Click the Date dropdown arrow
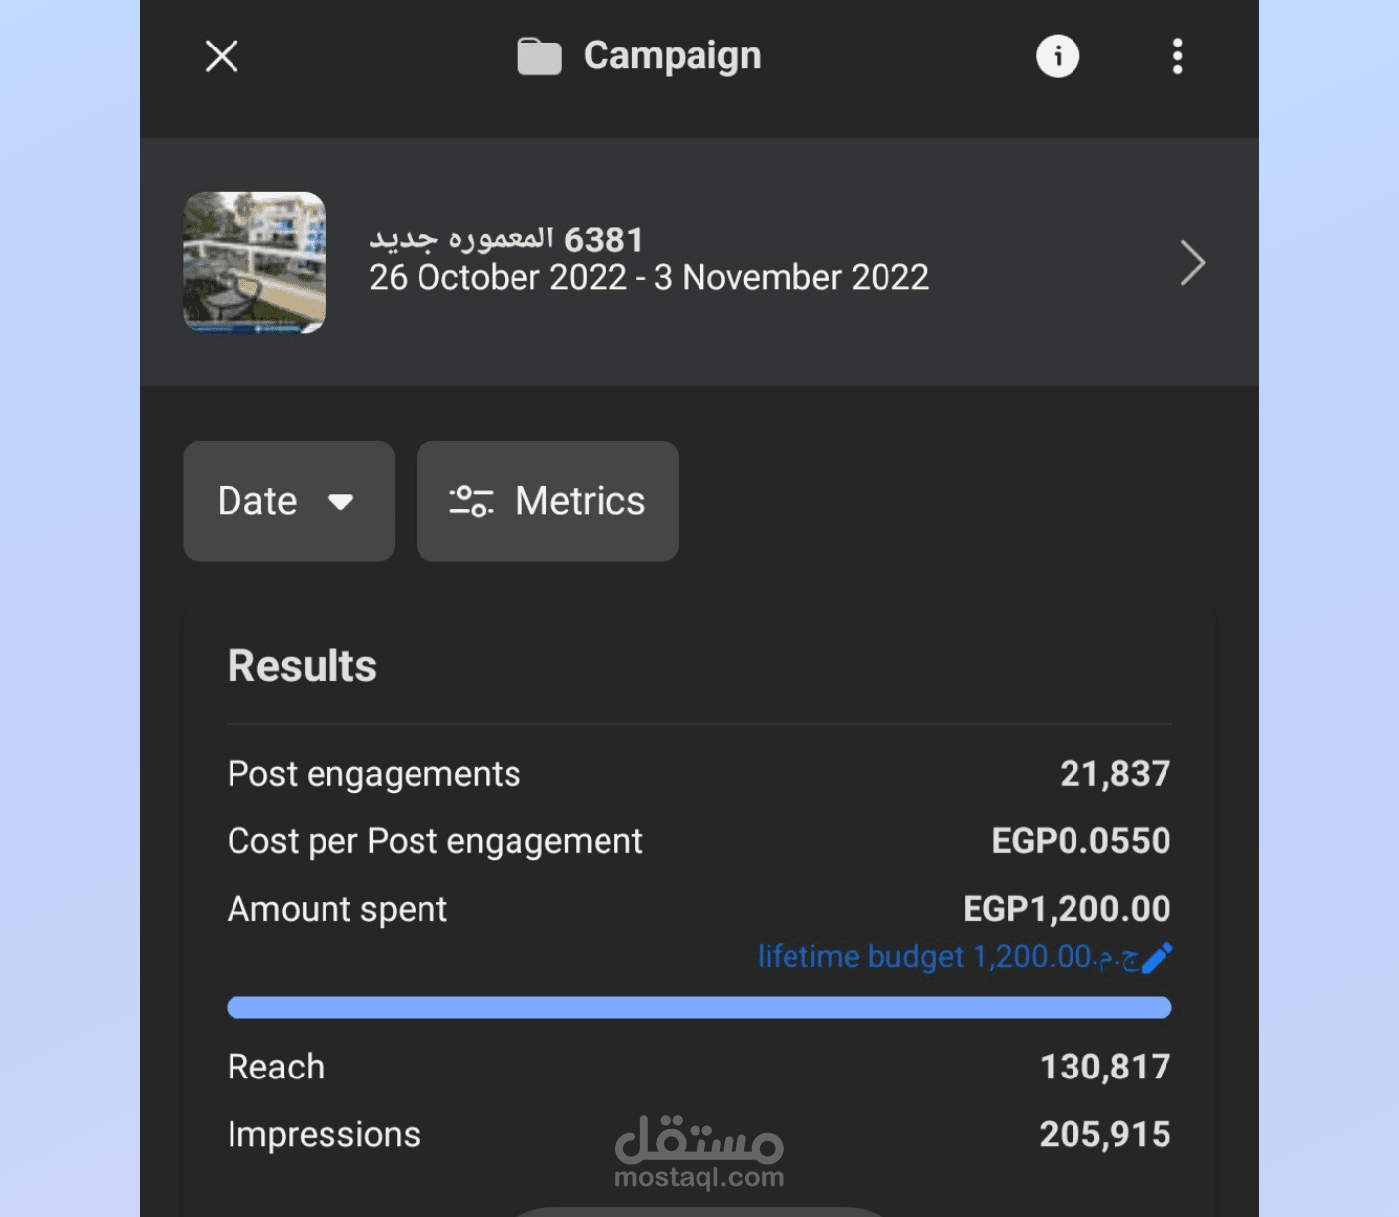The height and width of the screenshot is (1217, 1399). 341,502
